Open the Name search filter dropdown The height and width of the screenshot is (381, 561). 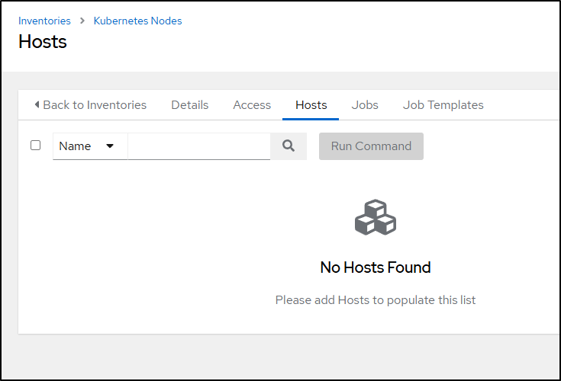90,146
